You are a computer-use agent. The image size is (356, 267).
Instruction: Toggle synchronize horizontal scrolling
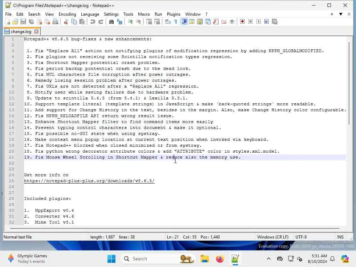click(x=157, y=22)
